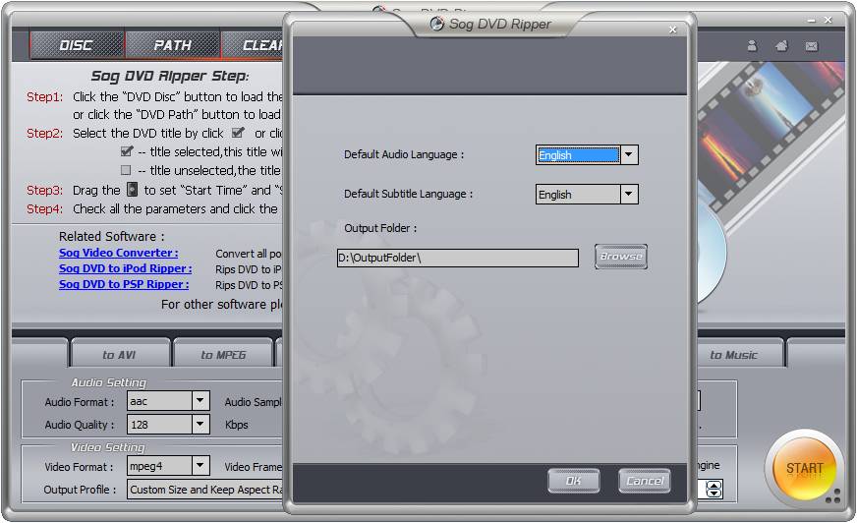Viewport: 857px width, 523px height.
Task: Expand the Audio Format aac dropdown
Action: click(200, 401)
